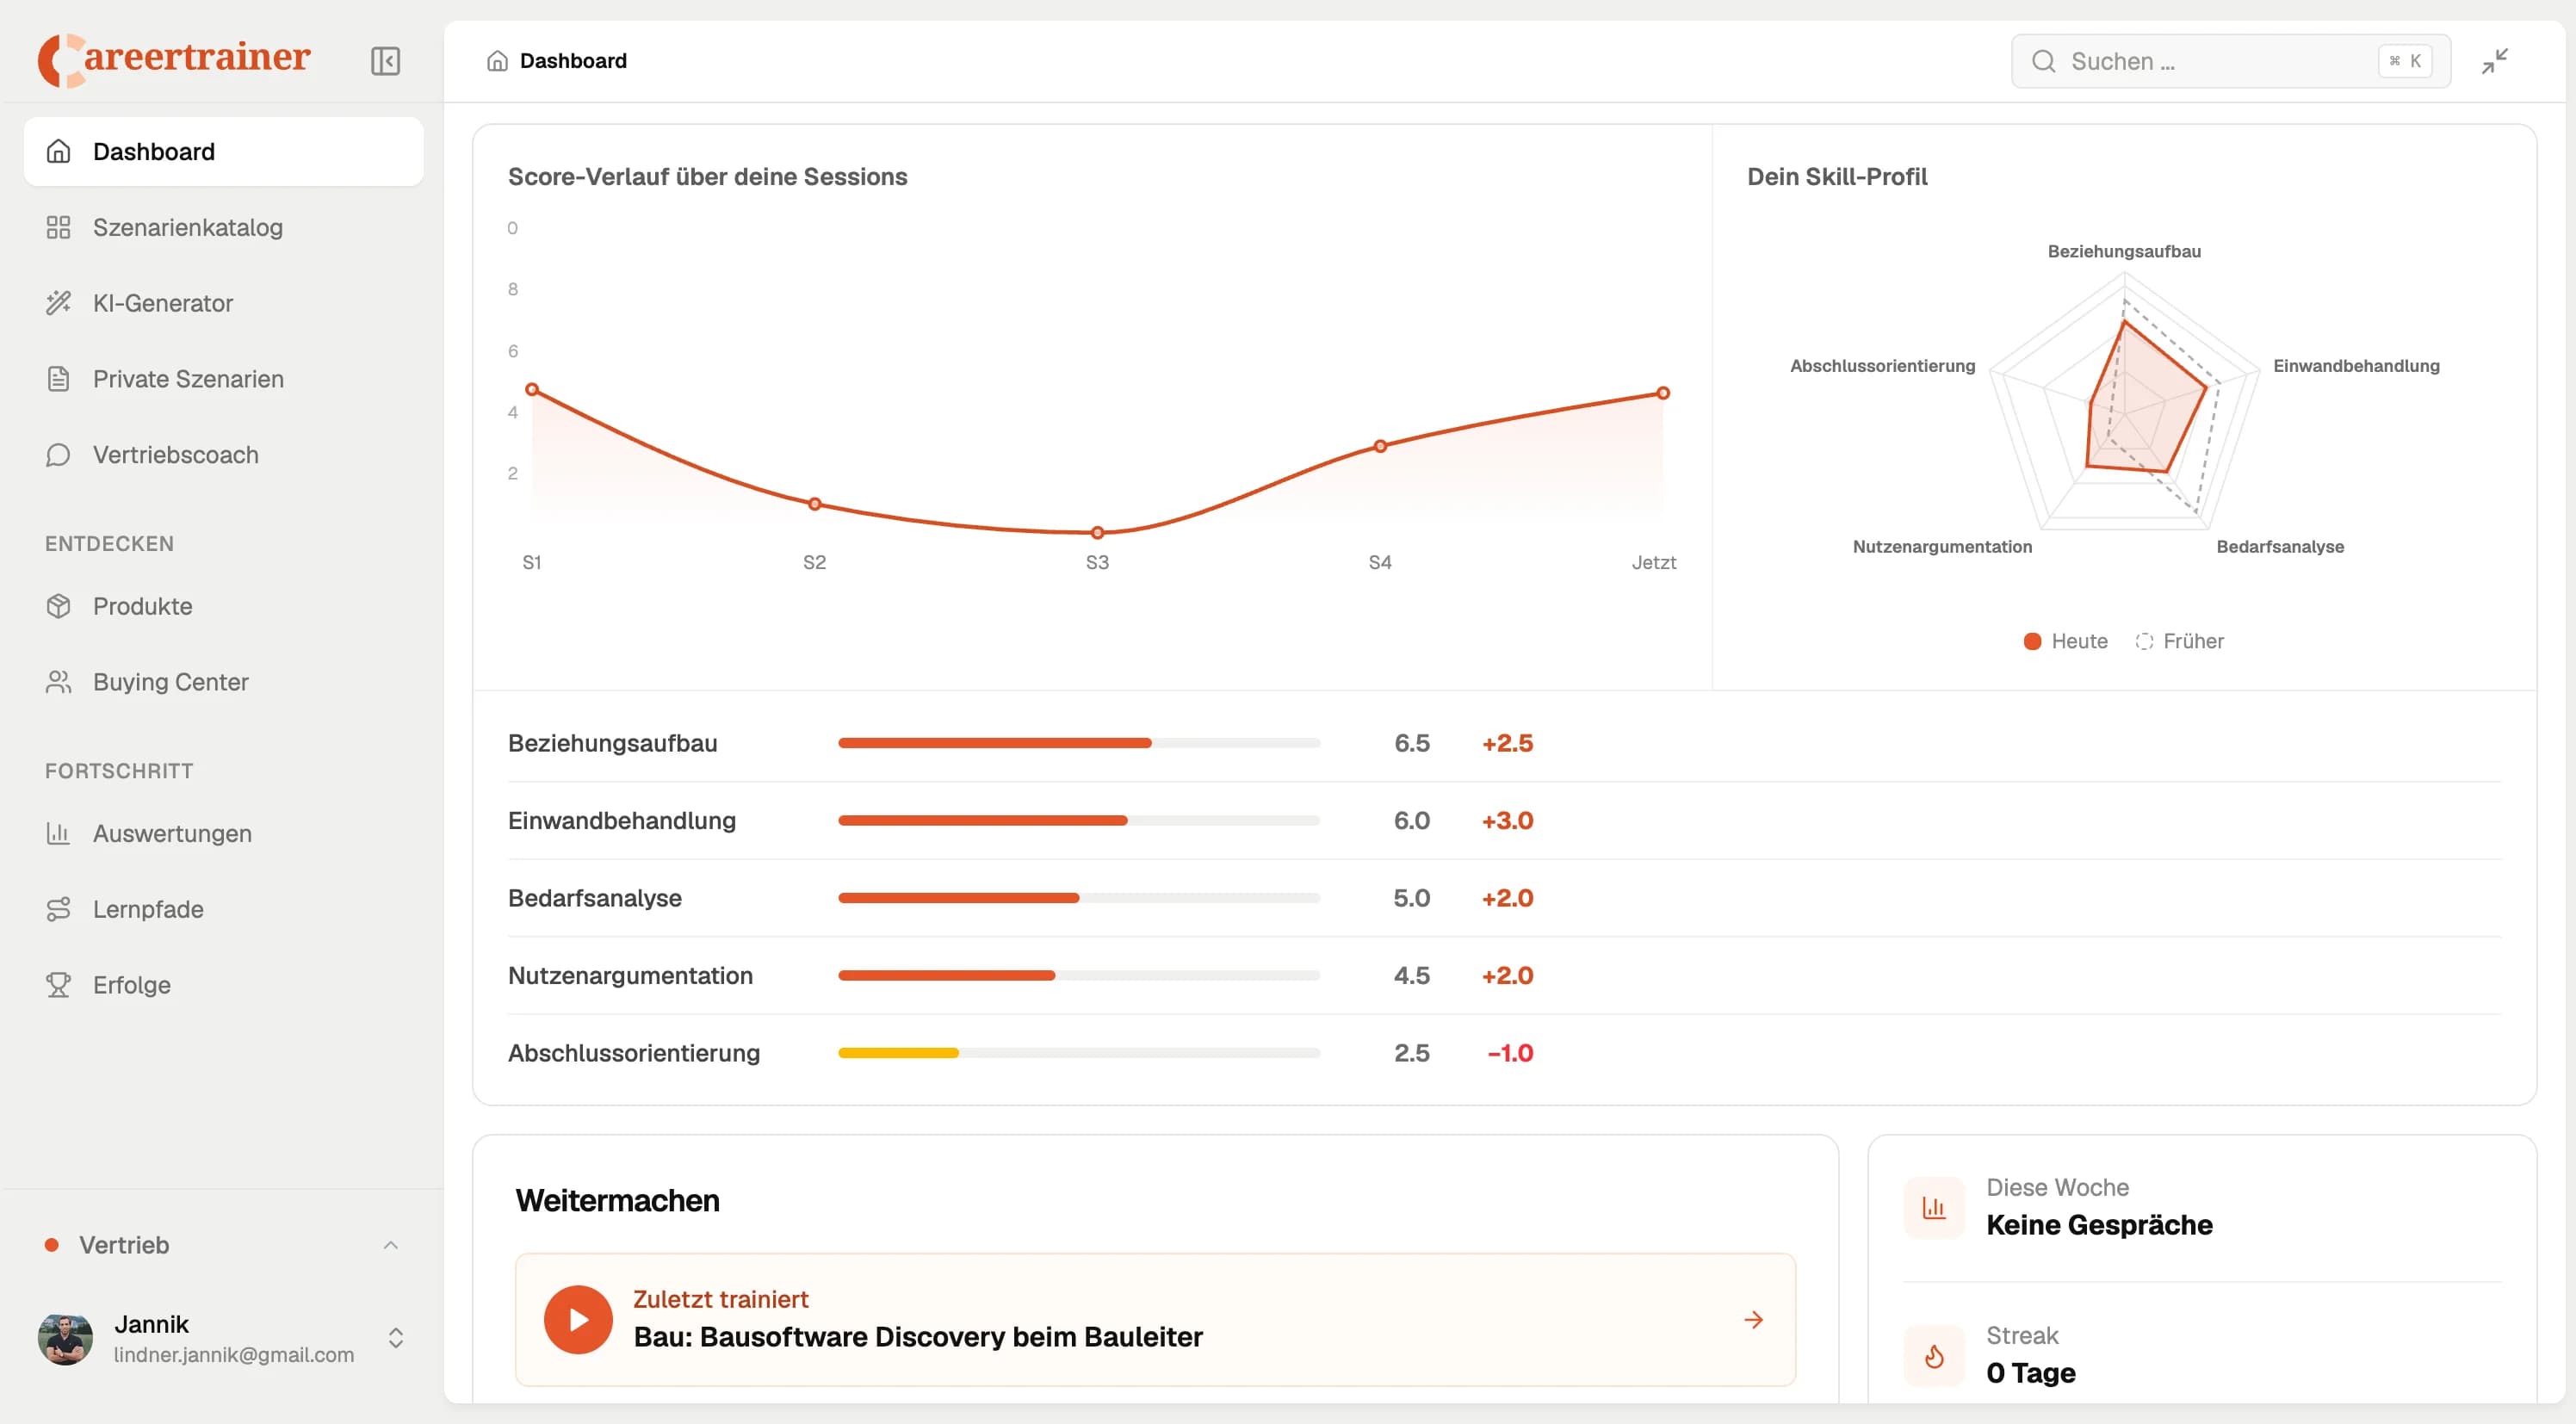Click the Produkte box icon
The height and width of the screenshot is (1424, 2576).
58,606
